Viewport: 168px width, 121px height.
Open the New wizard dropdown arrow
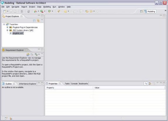(8, 11)
